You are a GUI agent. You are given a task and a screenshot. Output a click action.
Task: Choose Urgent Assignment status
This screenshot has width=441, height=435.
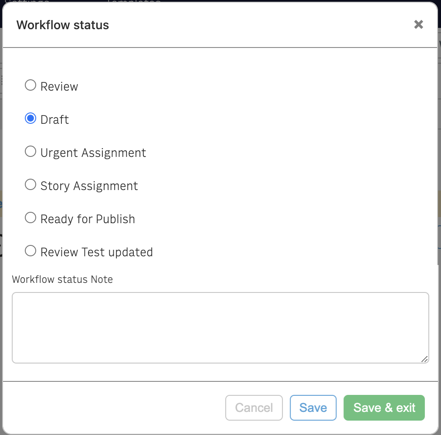[x=31, y=152]
